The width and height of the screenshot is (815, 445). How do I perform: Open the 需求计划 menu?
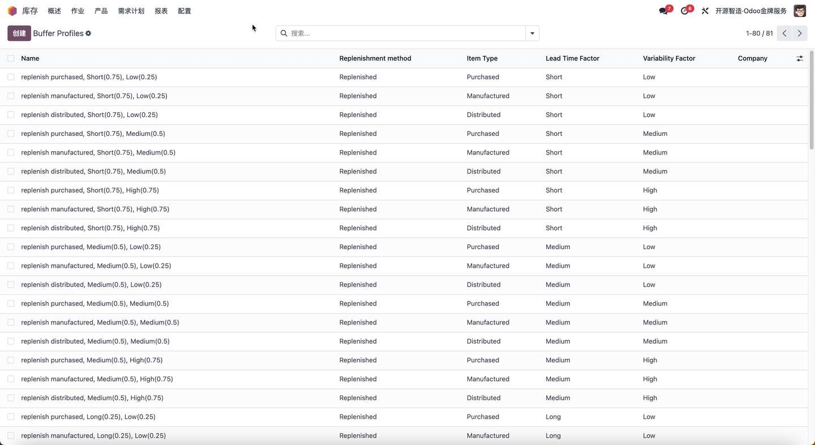click(131, 11)
